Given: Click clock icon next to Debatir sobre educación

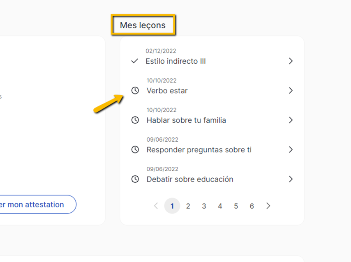Looking at the screenshot, I should (135, 179).
